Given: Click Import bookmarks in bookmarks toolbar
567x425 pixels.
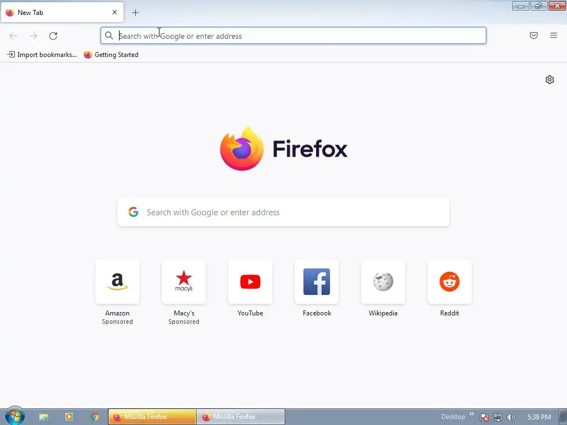Looking at the screenshot, I should pyautogui.click(x=42, y=55).
